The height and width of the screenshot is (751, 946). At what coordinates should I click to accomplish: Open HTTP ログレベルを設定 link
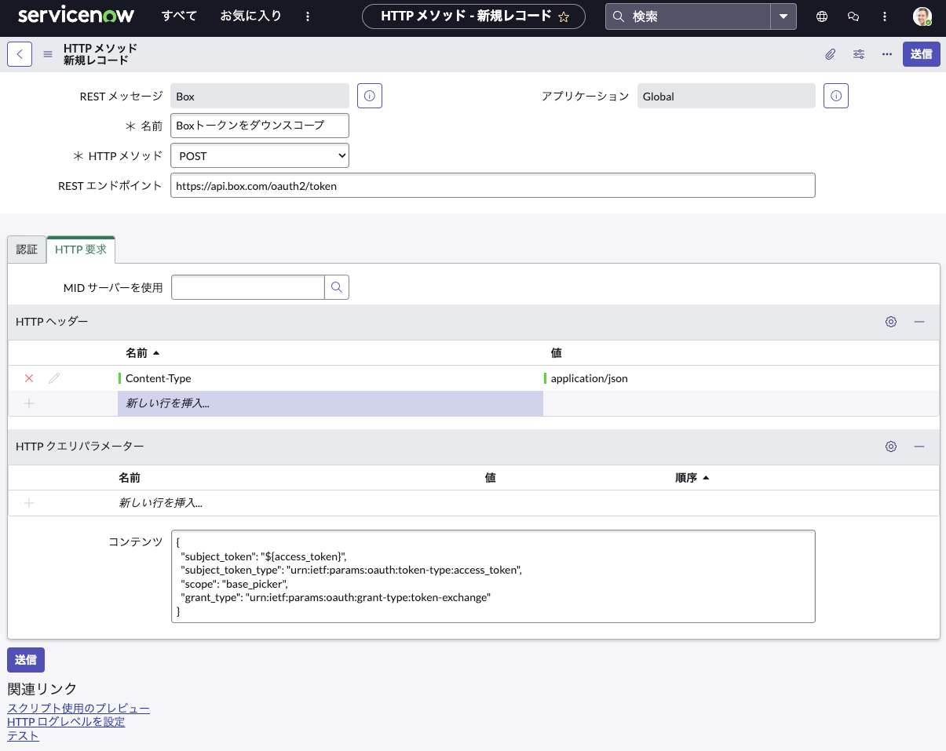(x=66, y=722)
